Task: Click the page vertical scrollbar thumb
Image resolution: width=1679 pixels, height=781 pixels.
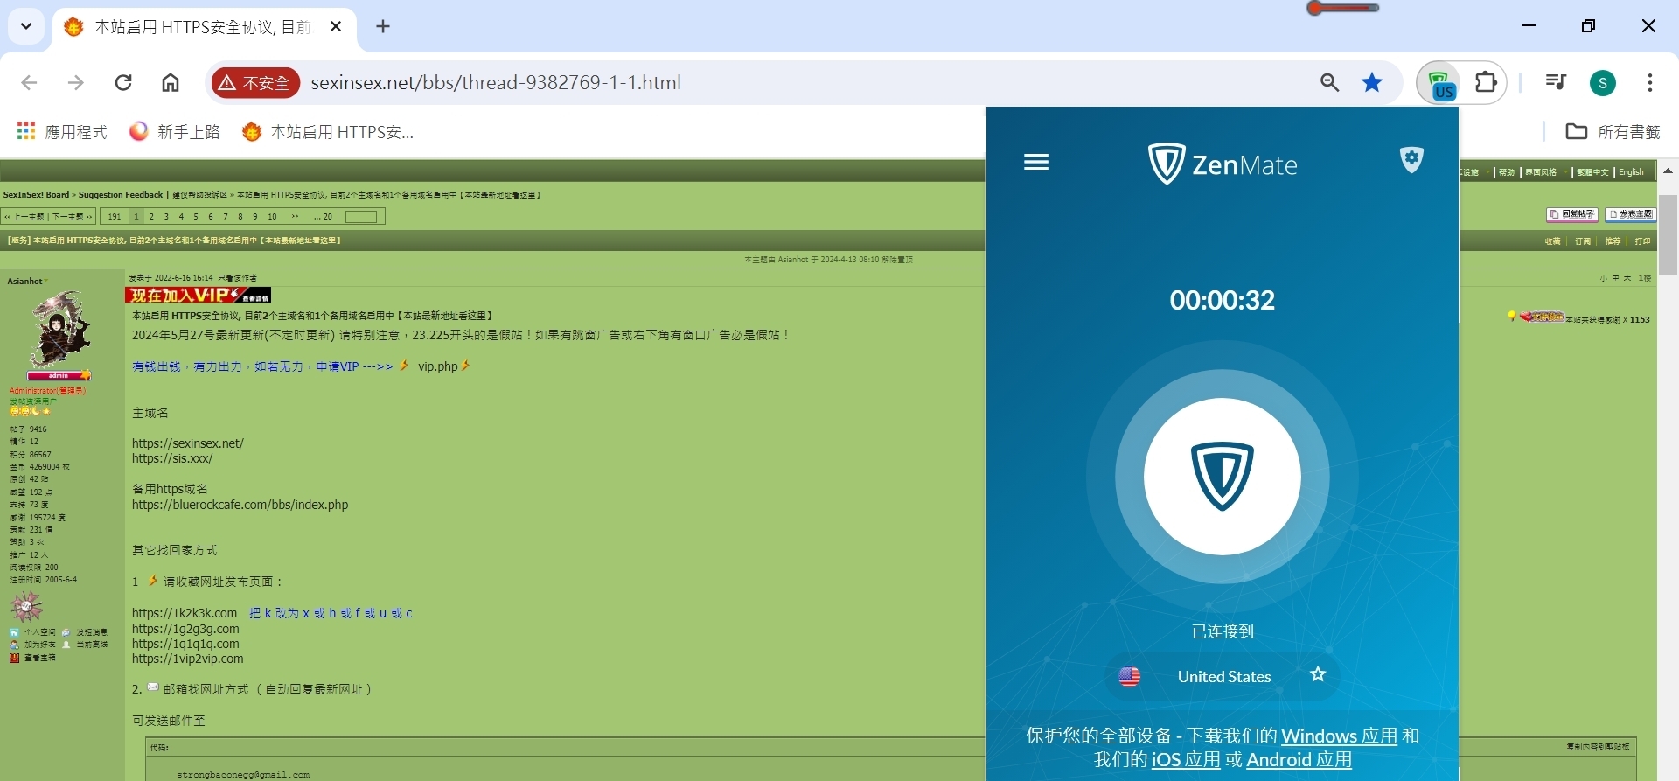Action: (x=1668, y=235)
